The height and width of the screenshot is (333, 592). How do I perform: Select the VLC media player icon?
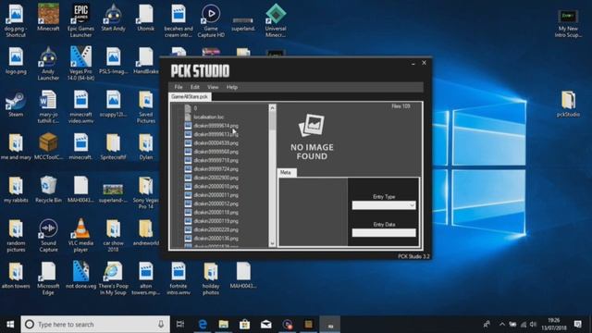pyautogui.click(x=80, y=235)
